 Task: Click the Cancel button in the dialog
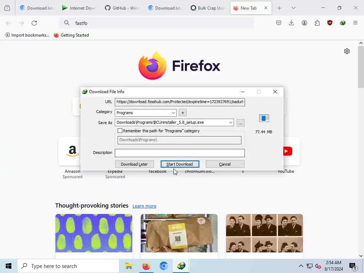pos(225,164)
